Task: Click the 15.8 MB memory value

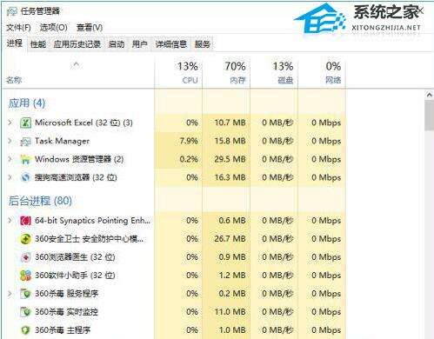Action: tap(230, 141)
